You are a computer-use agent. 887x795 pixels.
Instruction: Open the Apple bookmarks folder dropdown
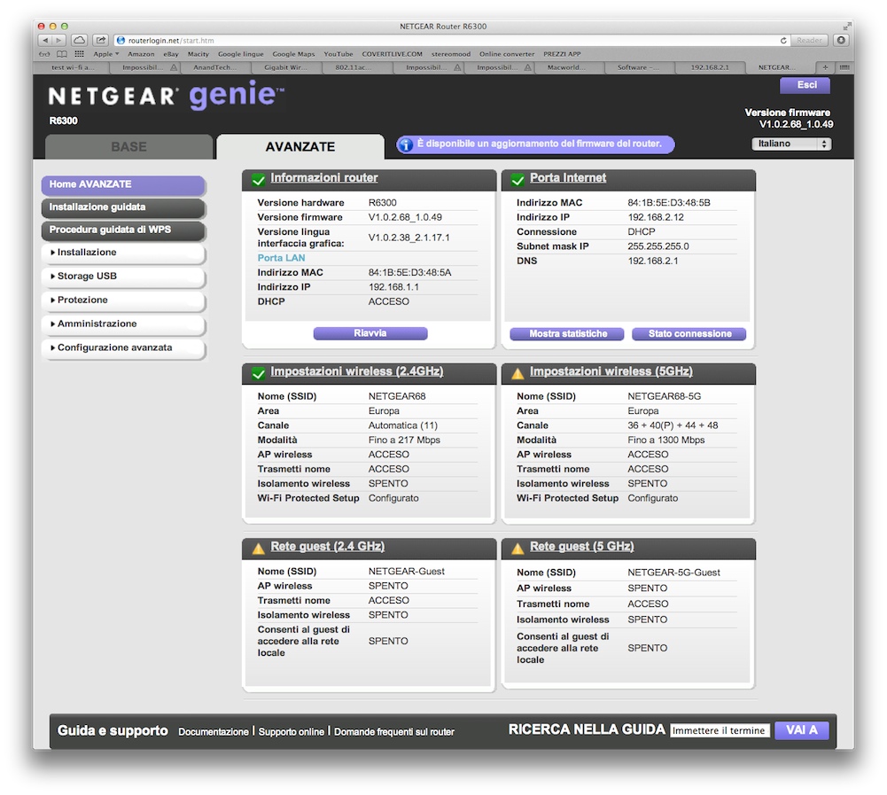pyautogui.click(x=105, y=54)
